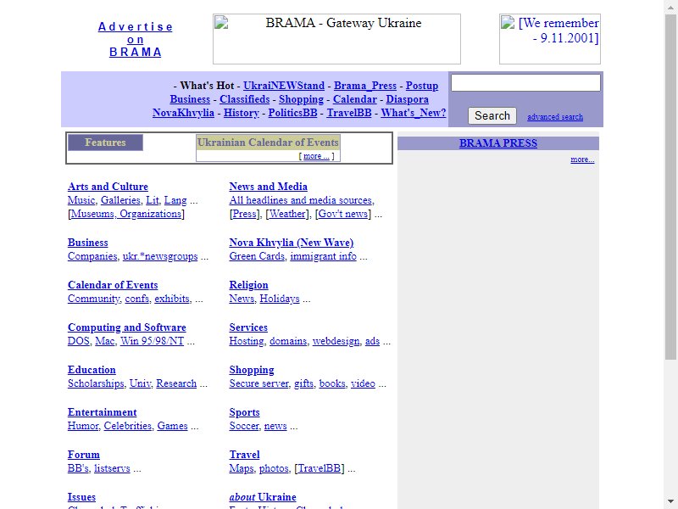Open the Postup navigation link
Screen dimensions: 678x509
pos(421,86)
